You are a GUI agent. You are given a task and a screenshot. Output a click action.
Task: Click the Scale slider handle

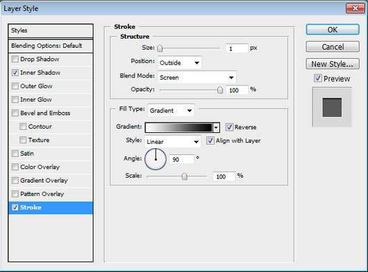click(x=185, y=176)
